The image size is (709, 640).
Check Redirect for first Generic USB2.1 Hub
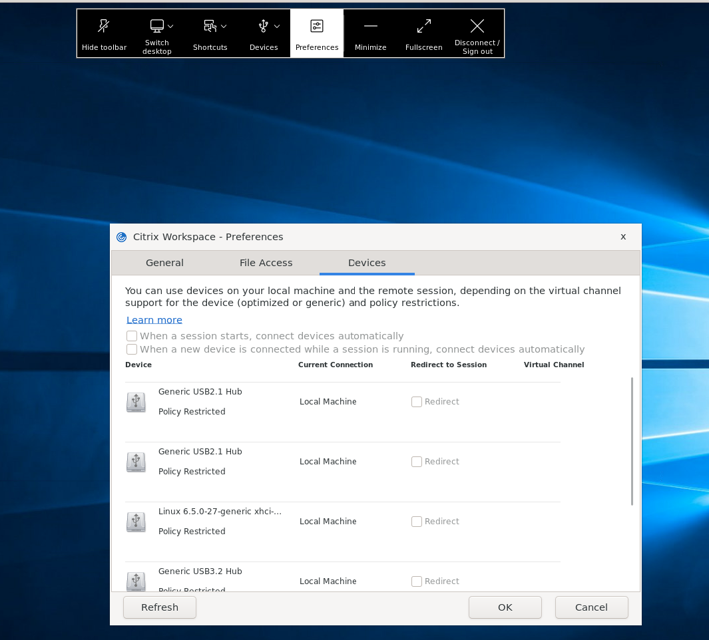pyautogui.click(x=417, y=402)
